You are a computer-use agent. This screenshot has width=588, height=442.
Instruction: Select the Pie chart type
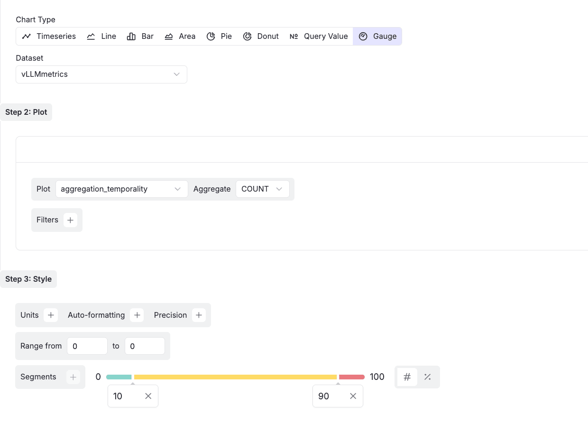tap(219, 37)
